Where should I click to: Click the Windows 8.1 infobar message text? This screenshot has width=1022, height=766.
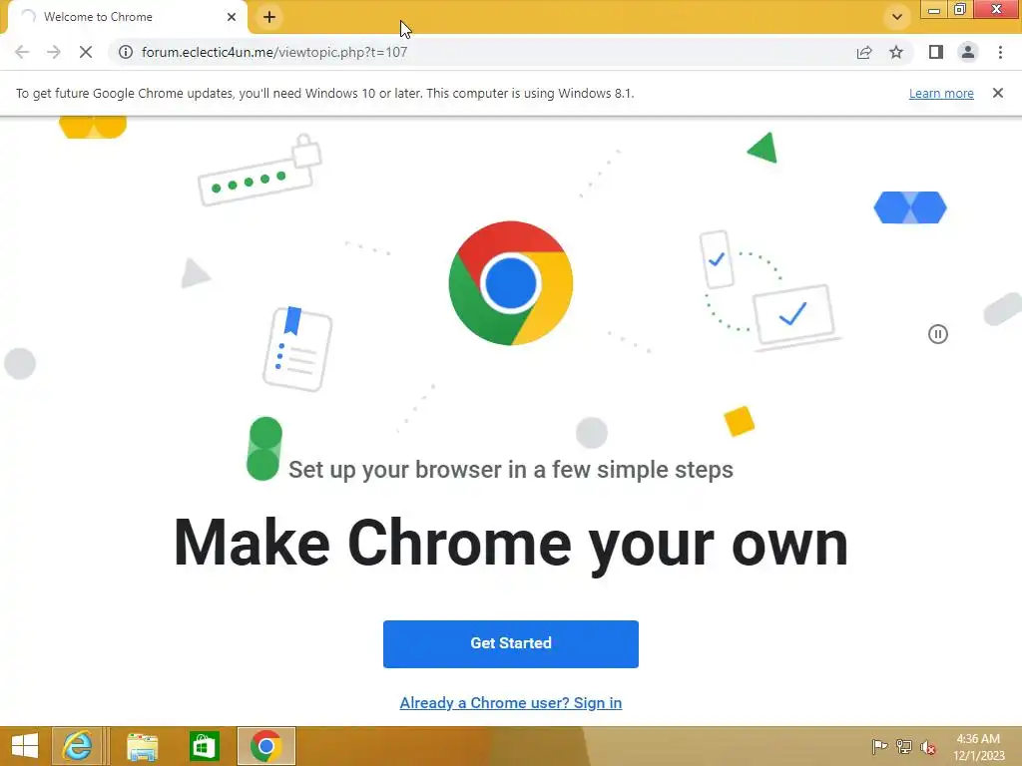324,93
